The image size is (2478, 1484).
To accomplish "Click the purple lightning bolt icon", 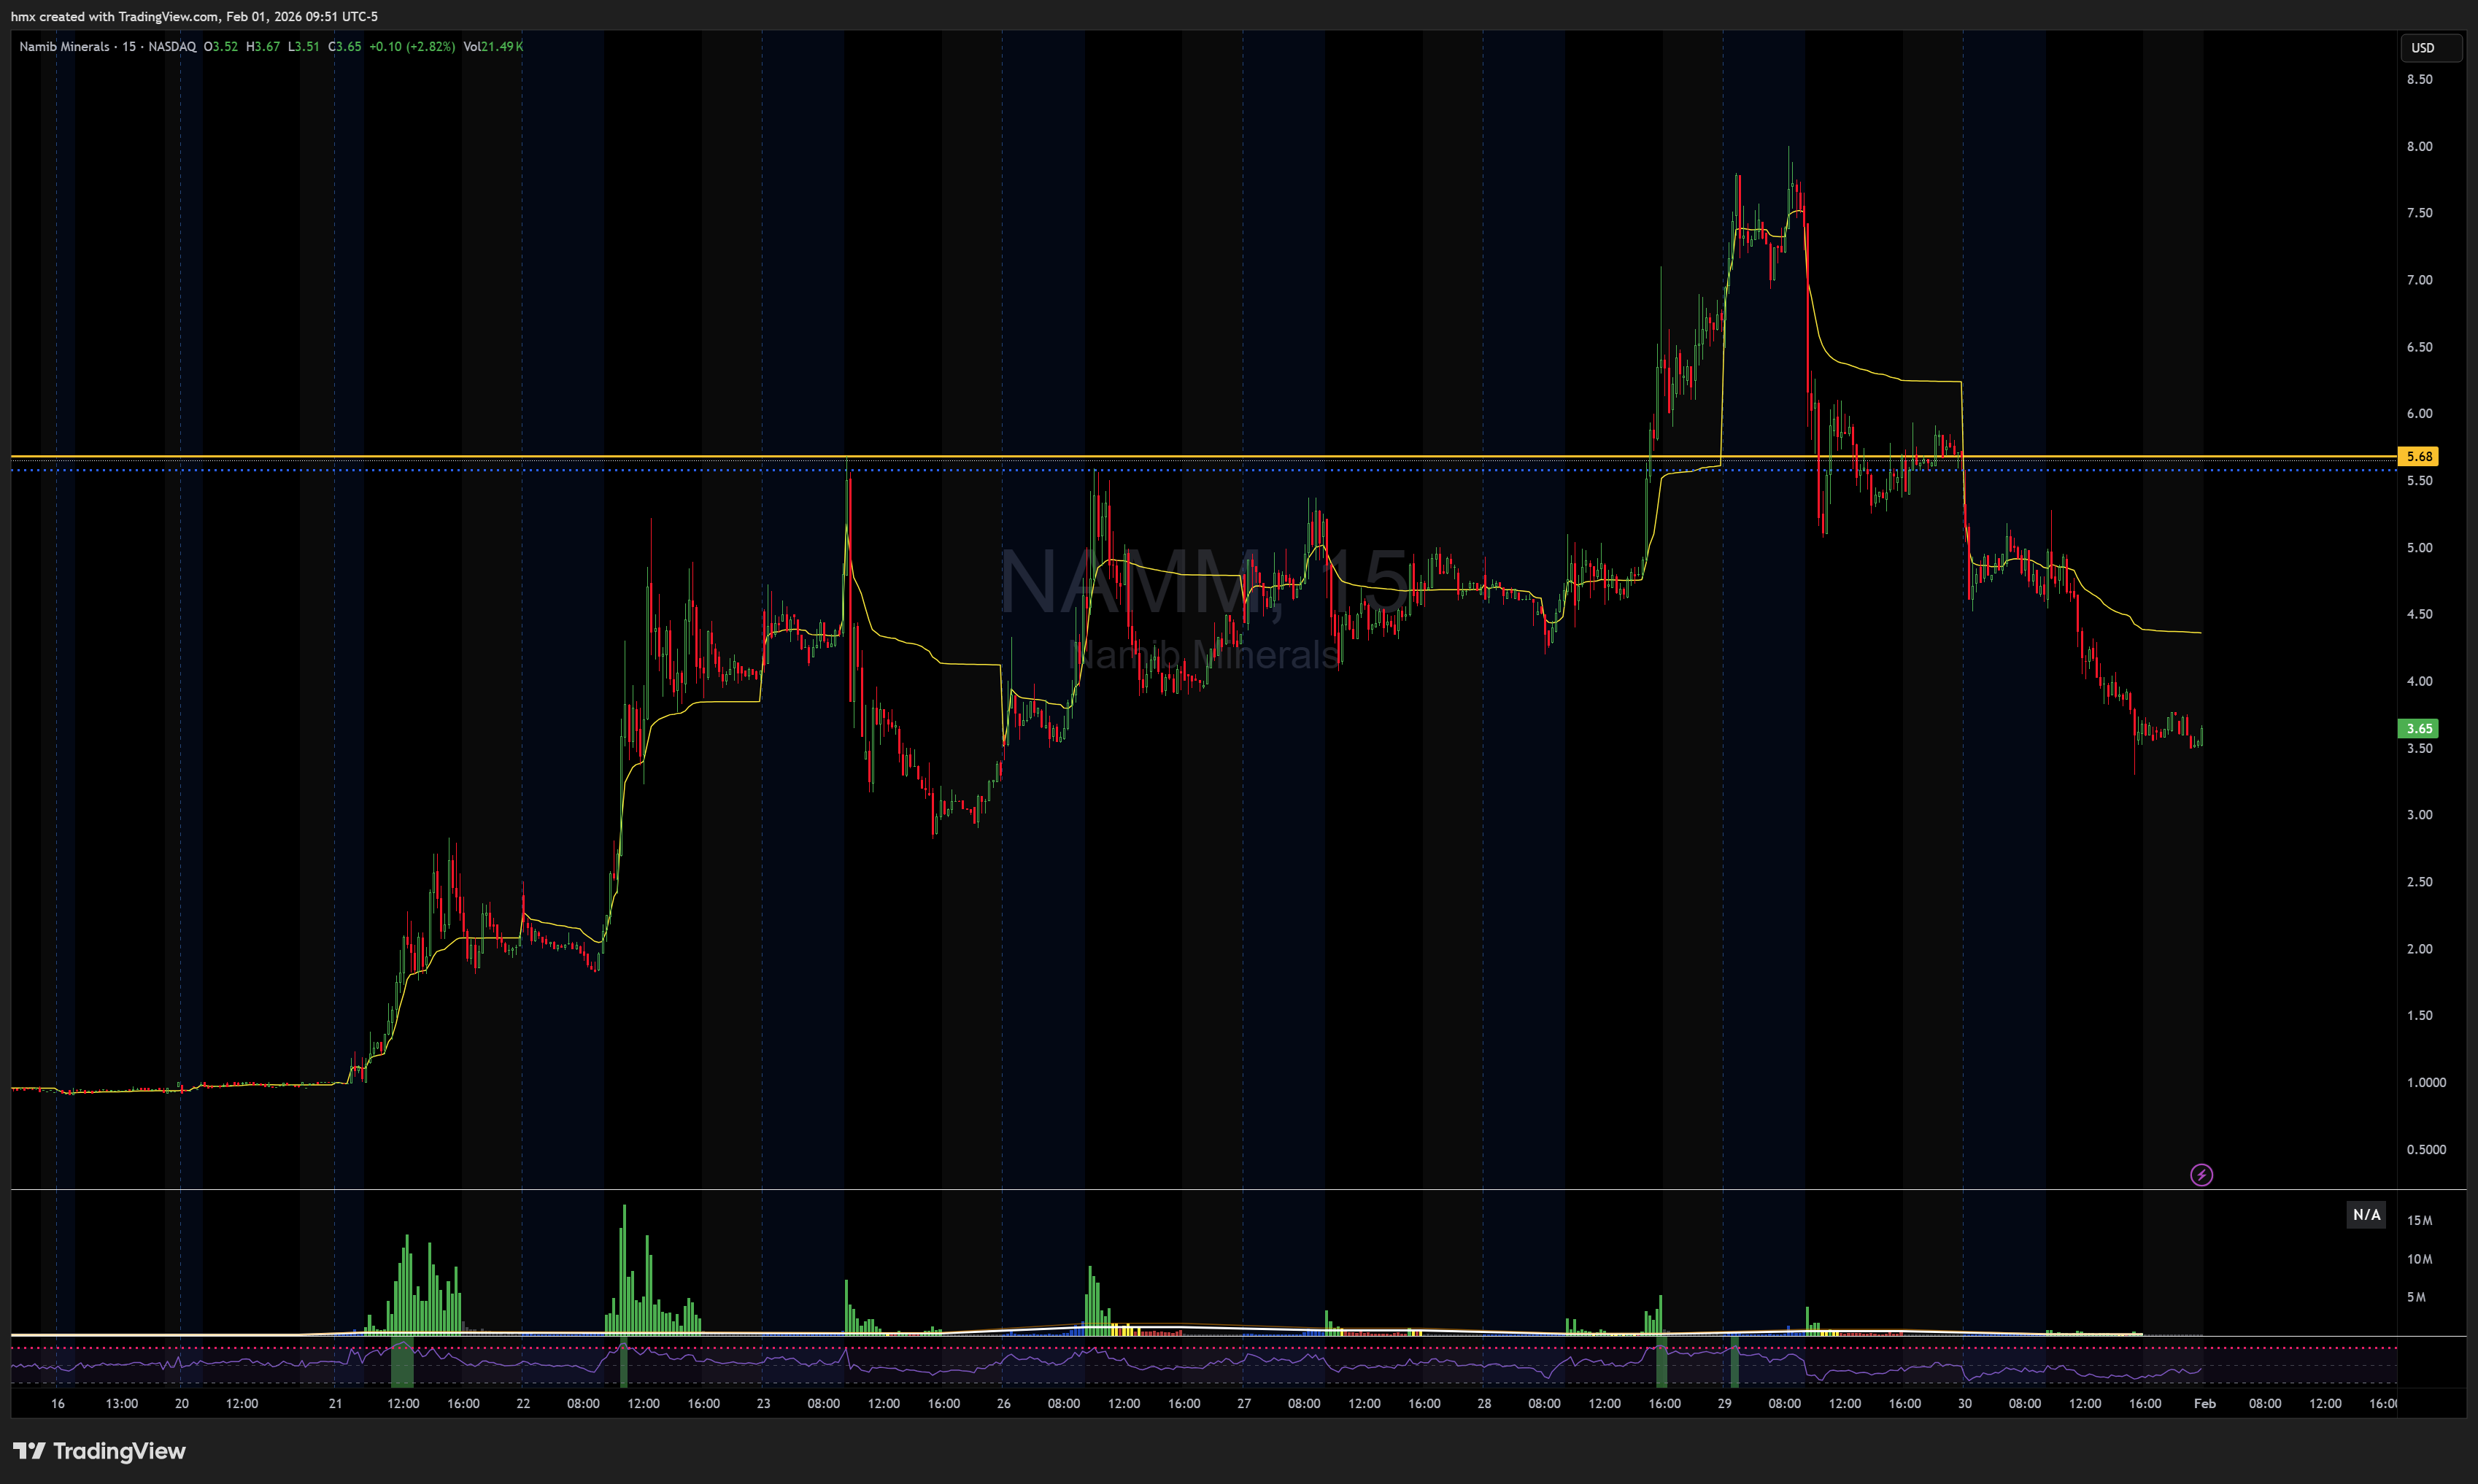I will pyautogui.click(x=2201, y=1174).
